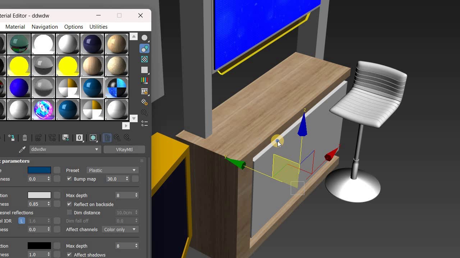Image resolution: width=460 pixels, height=258 pixels.
Task: Toggle checkered Background icon
Action: 144,59
